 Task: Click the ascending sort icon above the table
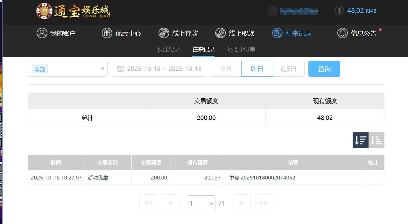pos(376,140)
